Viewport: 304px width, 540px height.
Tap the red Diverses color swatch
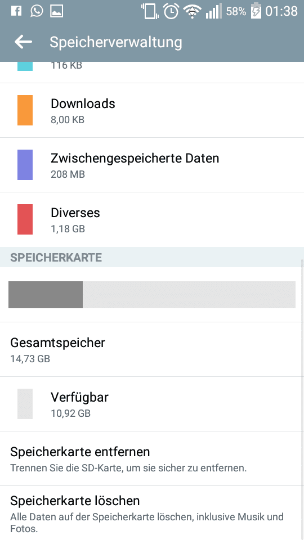pos(25,219)
